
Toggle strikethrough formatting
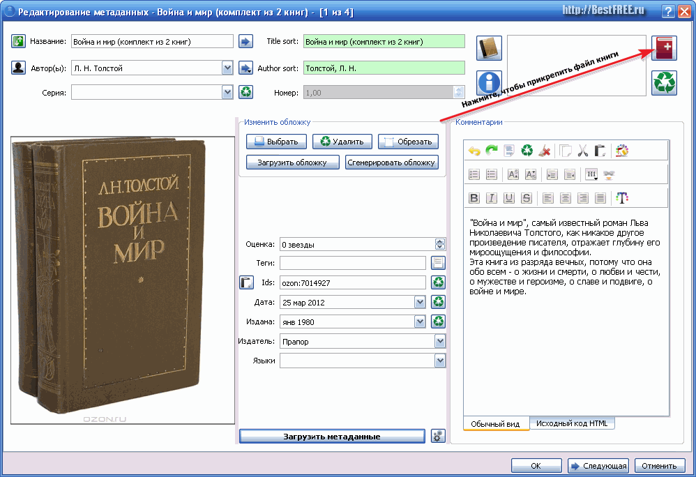pos(527,198)
